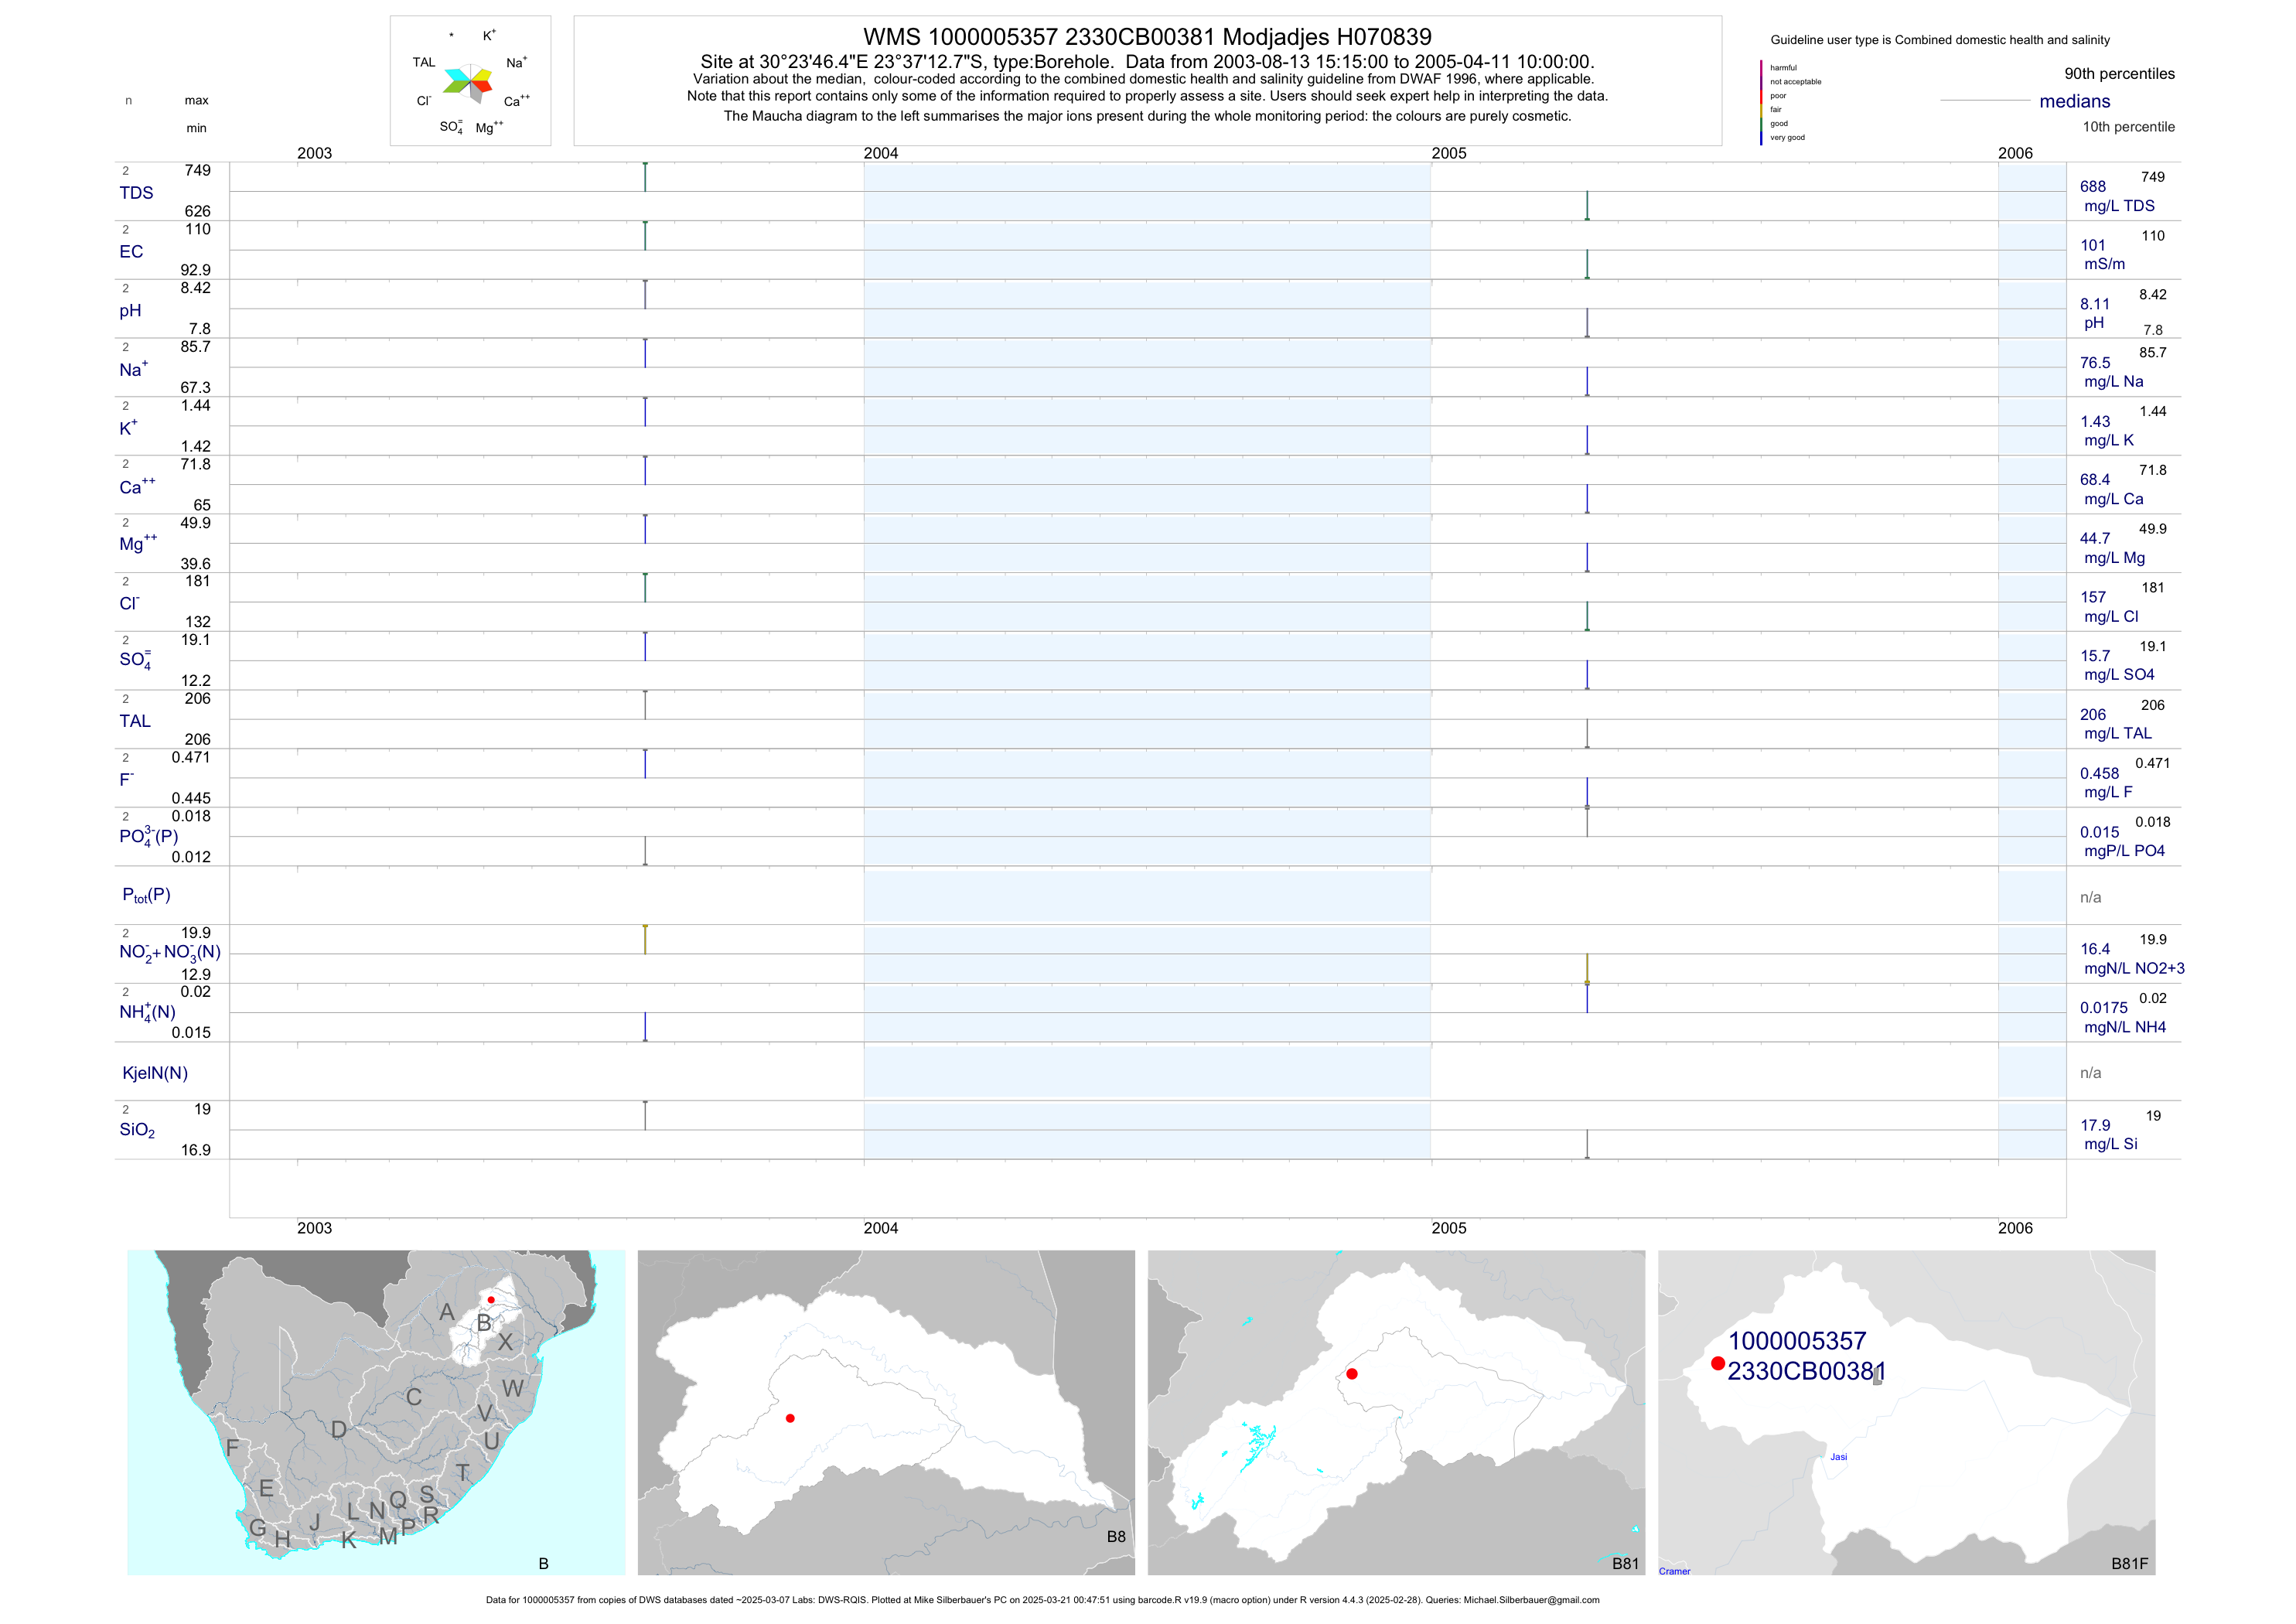The image size is (2296, 1624).
Task: Click red dot beside 1000005357 label
Action: click(x=1717, y=1363)
